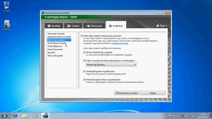Show hidden tray icons arrow
Viewport: 212px width, 119px height.
click(178, 116)
